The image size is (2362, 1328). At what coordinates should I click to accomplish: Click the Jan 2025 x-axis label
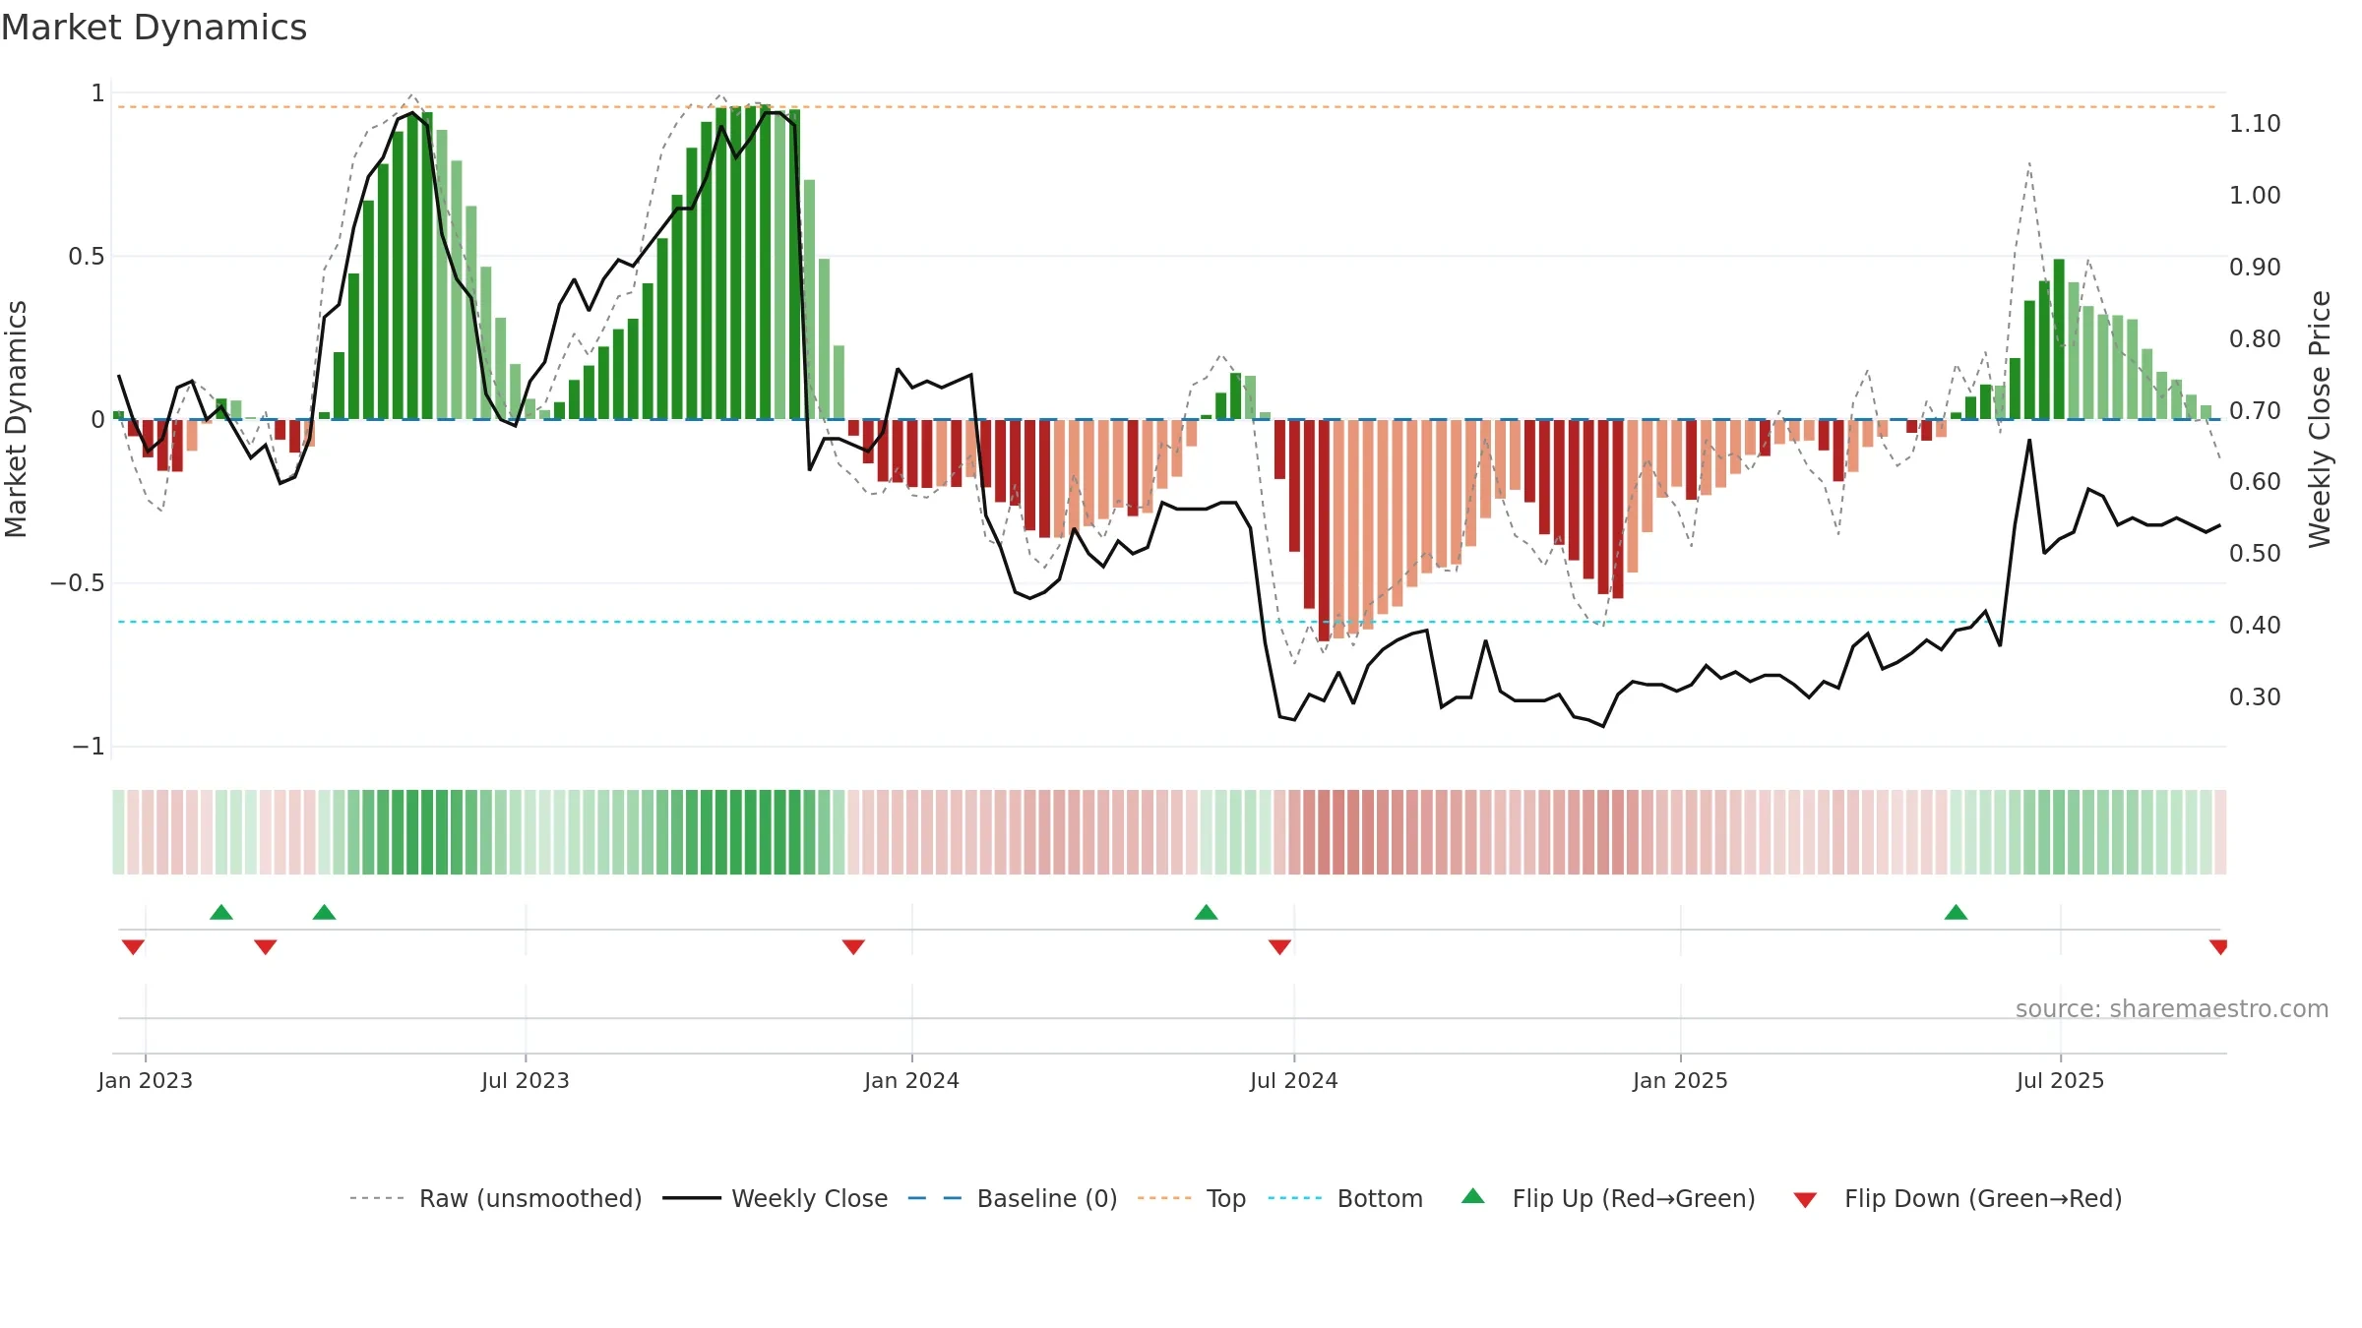click(1681, 1080)
